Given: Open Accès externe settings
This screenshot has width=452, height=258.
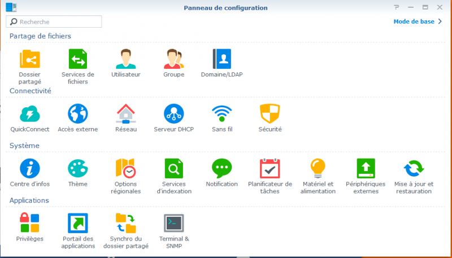Looking at the screenshot, I should pos(78,113).
